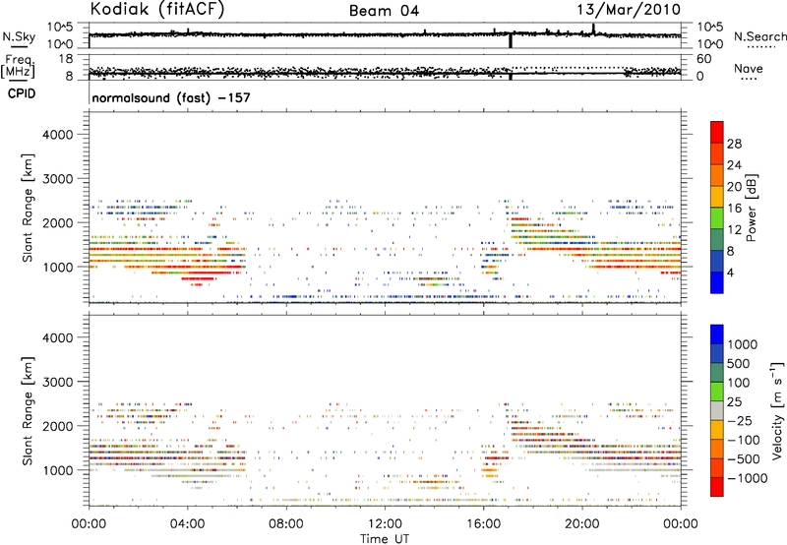Click the "N.Search" legend label
This screenshot has width=787, height=545.
[x=760, y=36]
